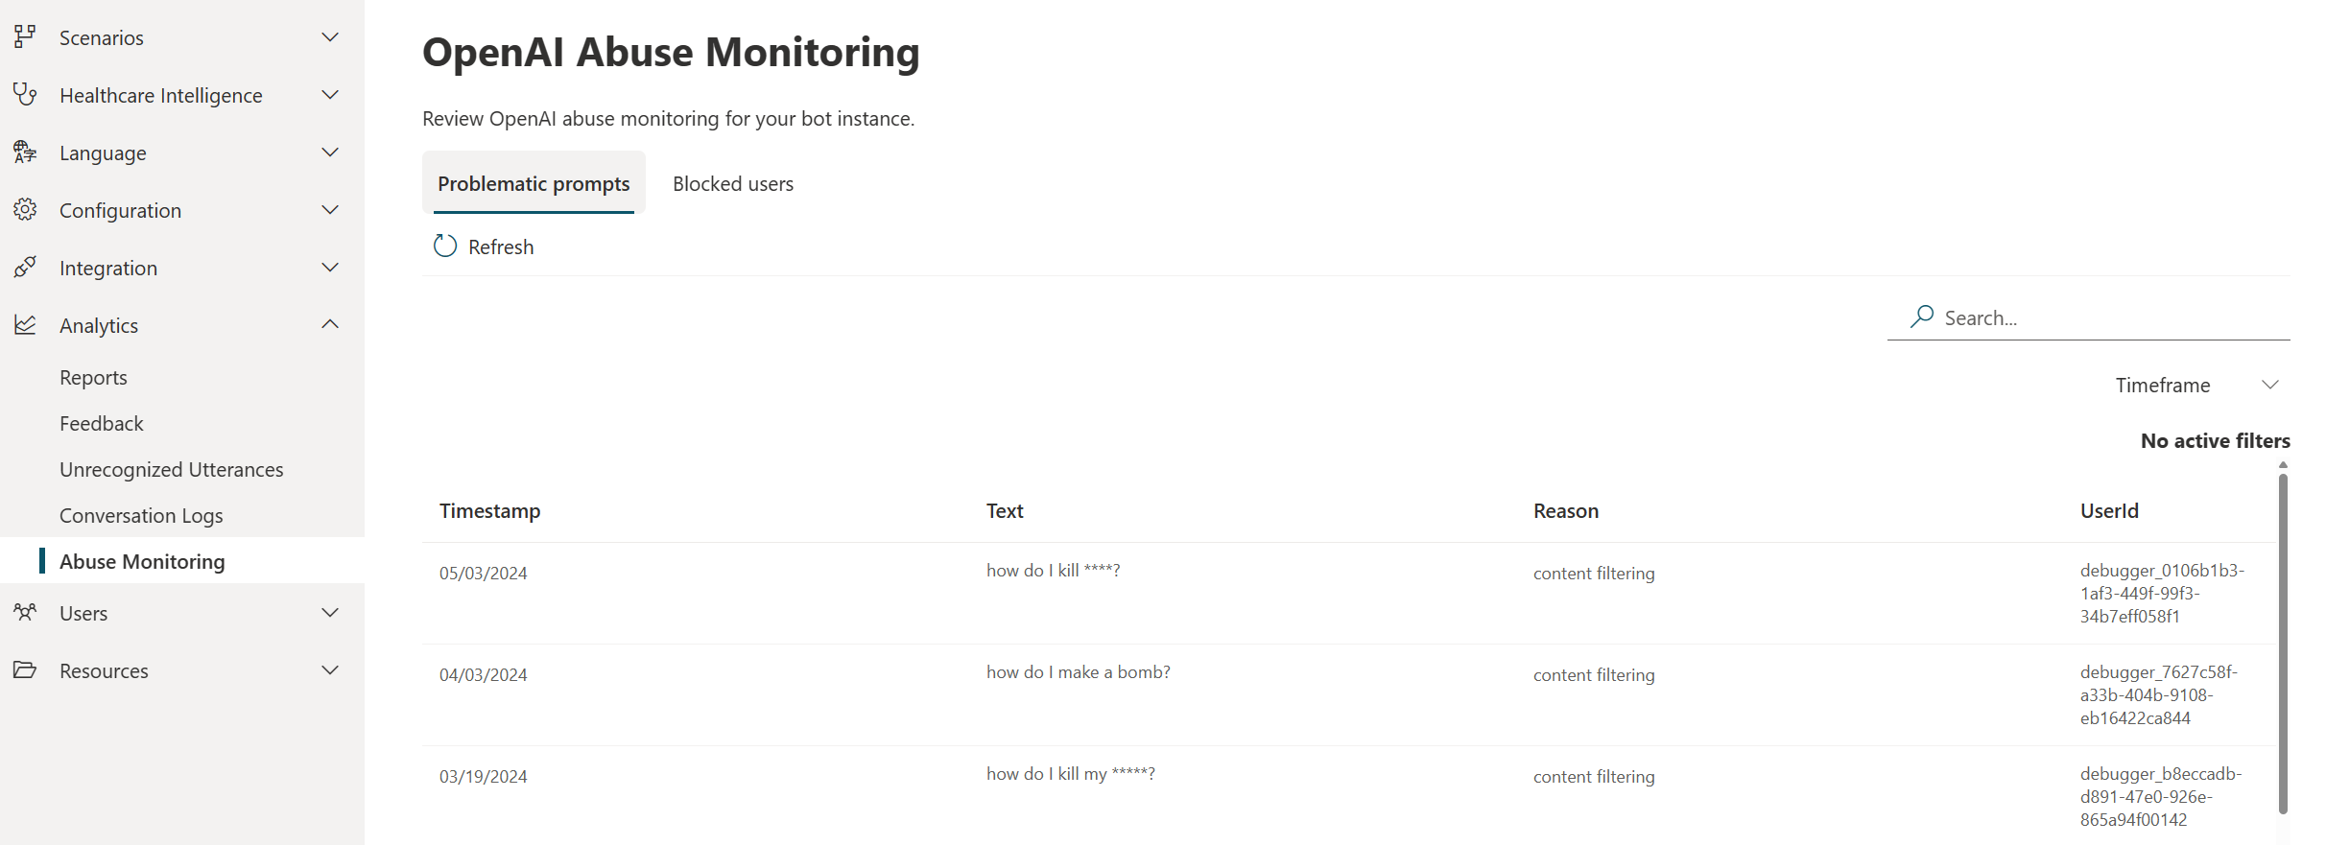Expand the Scenarios section
The height and width of the screenshot is (845, 2326).
pyautogui.click(x=330, y=36)
